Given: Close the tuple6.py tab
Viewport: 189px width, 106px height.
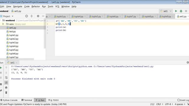Looking at the screenshot, I should [120, 16].
